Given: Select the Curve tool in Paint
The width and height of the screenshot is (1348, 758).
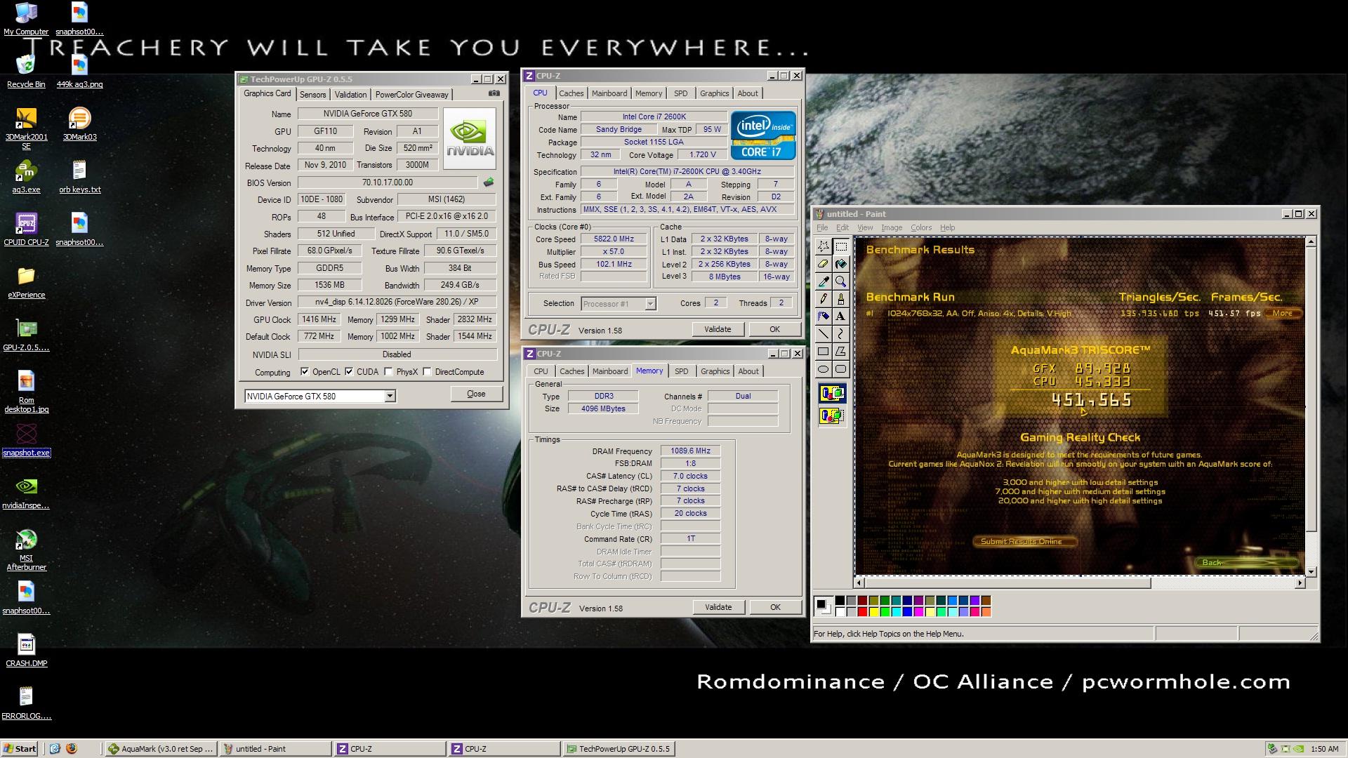Looking at the screenshot, I should pyautogui.click(x=840, y=334).
